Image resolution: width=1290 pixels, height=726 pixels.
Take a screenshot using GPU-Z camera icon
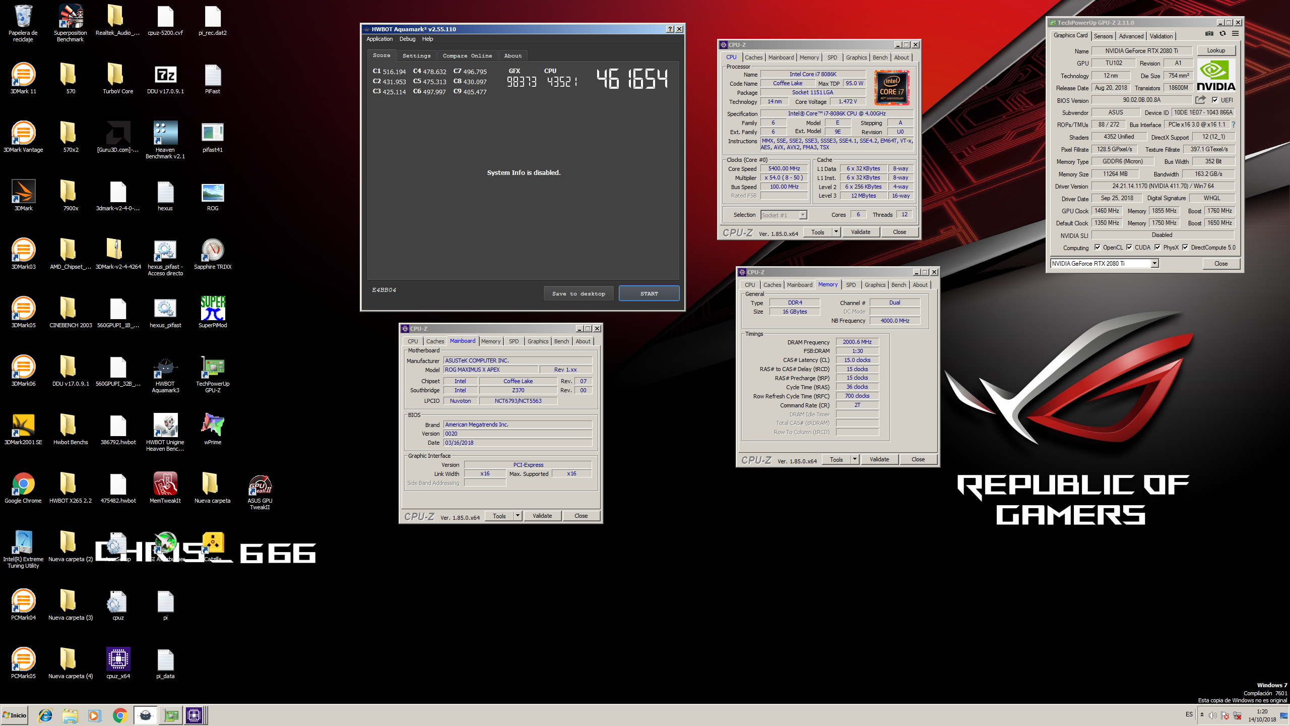(x=1209, y=34)
